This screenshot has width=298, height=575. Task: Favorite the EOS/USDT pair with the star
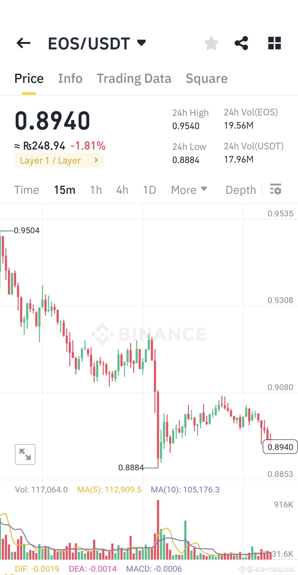pos(211,43)
